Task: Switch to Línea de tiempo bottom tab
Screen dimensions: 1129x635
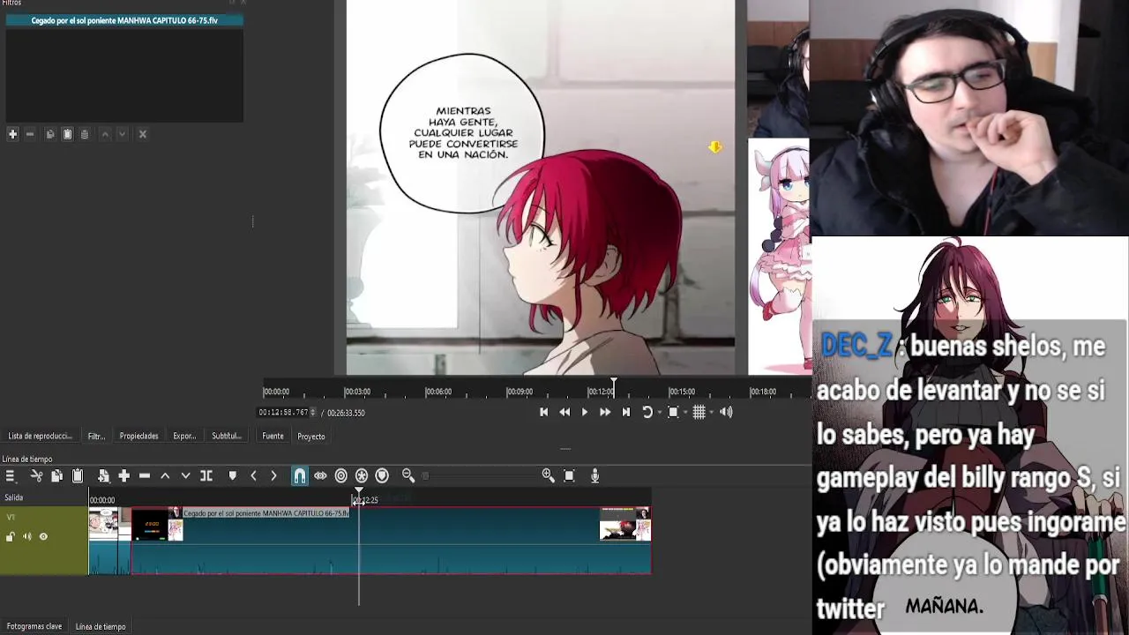Action: (x=101, y=626)
